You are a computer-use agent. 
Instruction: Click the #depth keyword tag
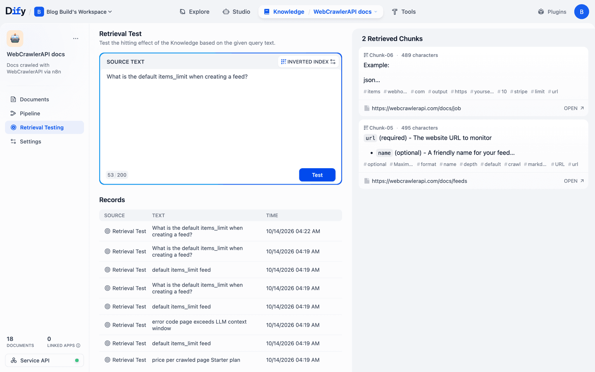468,164
